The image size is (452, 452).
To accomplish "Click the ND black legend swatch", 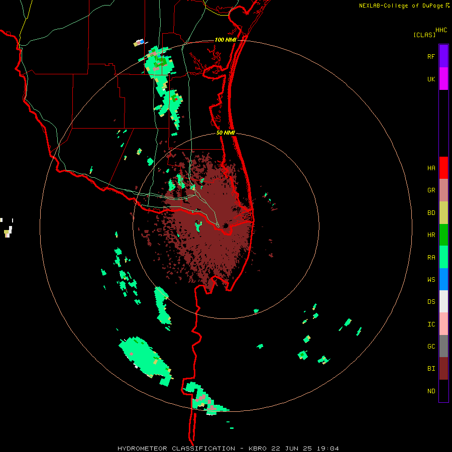I will [443, 391].
